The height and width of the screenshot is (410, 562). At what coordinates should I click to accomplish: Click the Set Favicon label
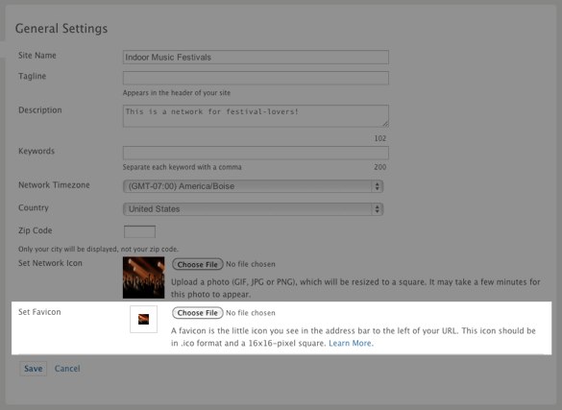[x=39, y=312]
